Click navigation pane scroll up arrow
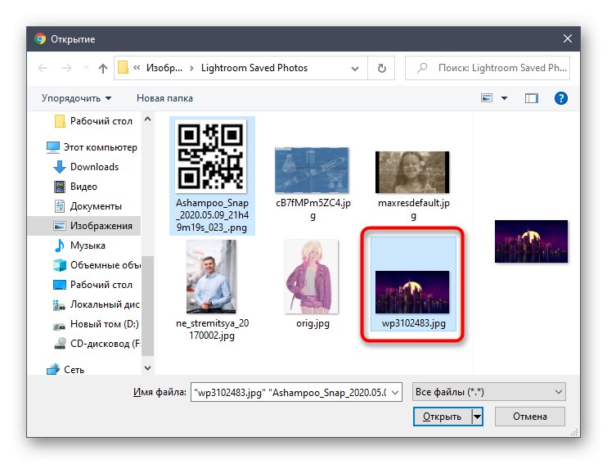This screenshot has height=464, width=607. [147, 119]
